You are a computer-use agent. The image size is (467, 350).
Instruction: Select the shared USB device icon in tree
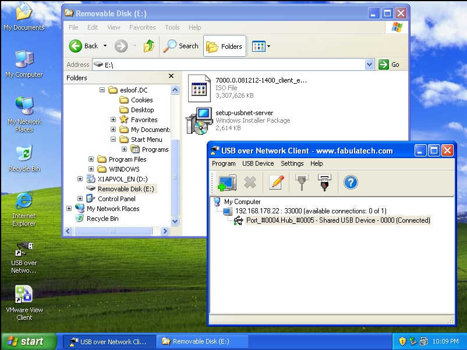pos(238,220)
